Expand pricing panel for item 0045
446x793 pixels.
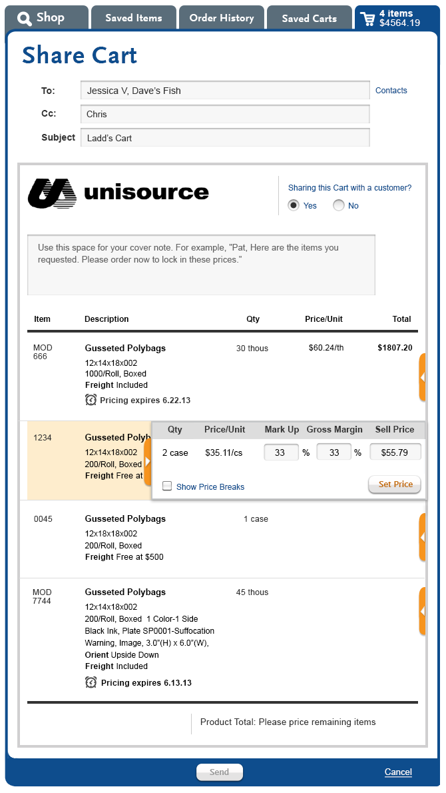422,537
